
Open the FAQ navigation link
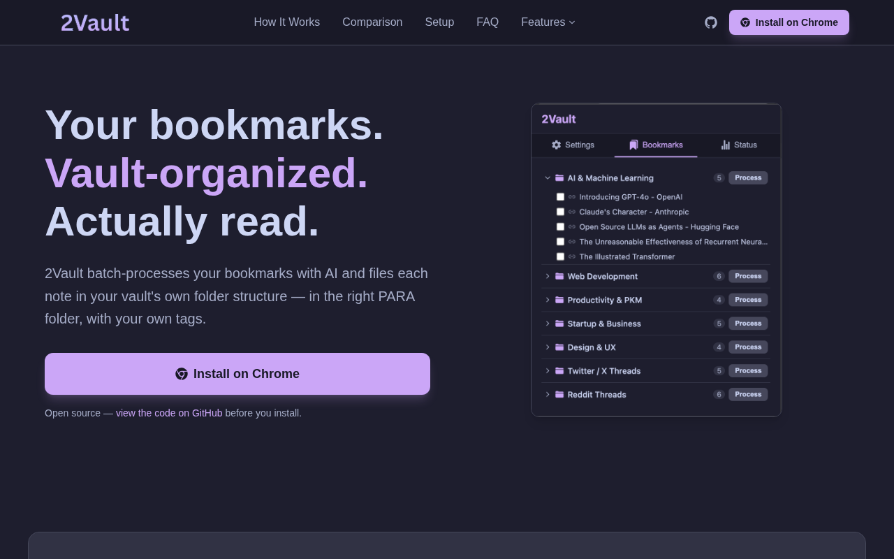(488, 22)
